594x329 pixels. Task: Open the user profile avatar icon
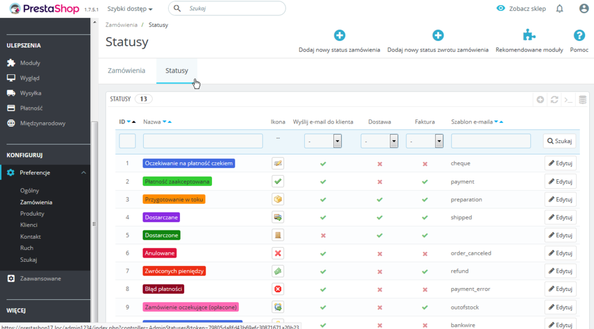[x=584, y=8]
